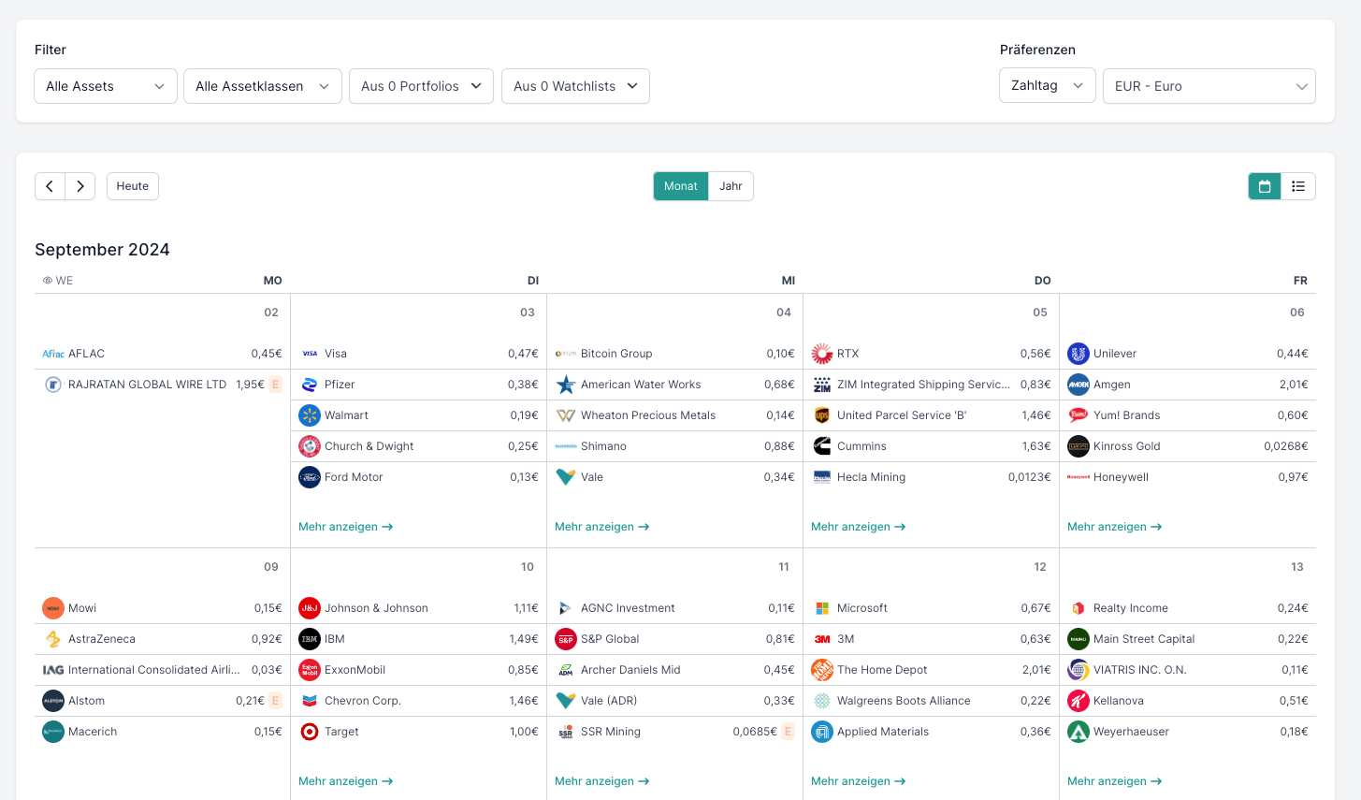Open the EUR - Euro currency dropdown

[x=1209, y=86]
